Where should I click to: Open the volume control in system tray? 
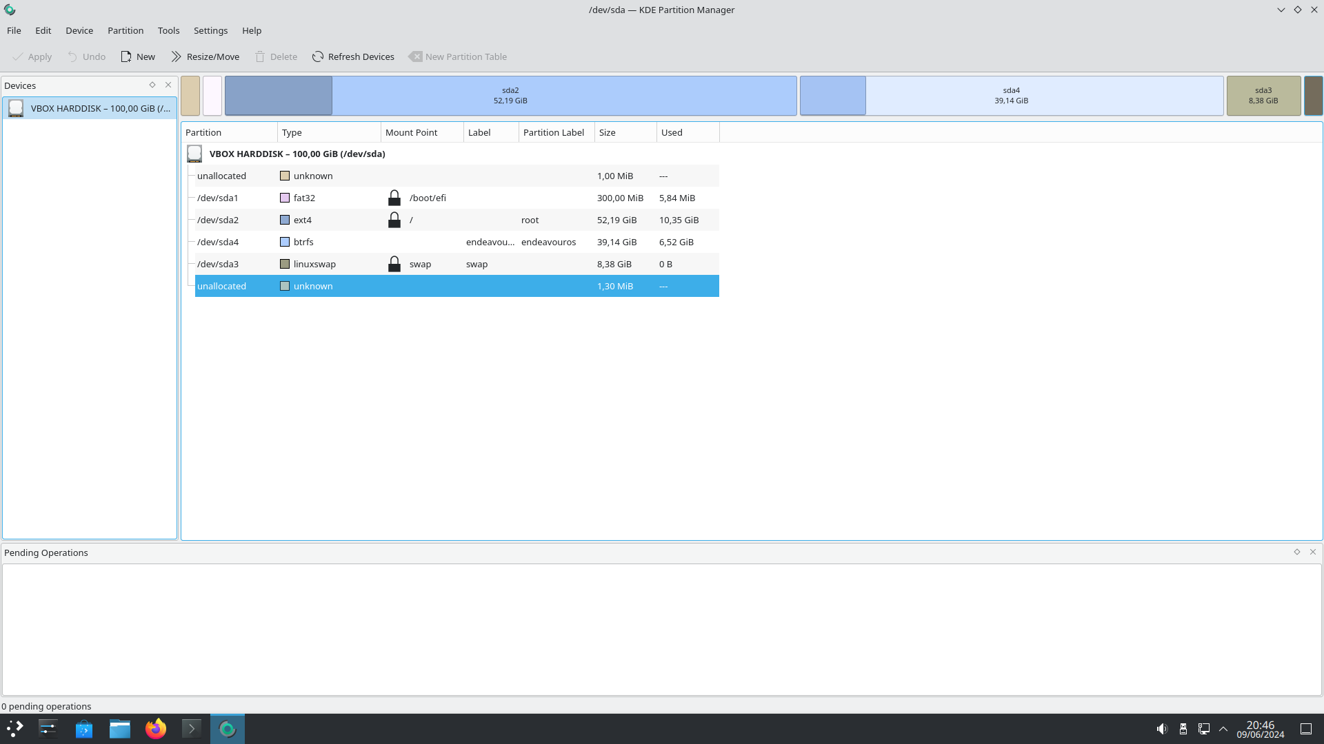[1162, 728]
